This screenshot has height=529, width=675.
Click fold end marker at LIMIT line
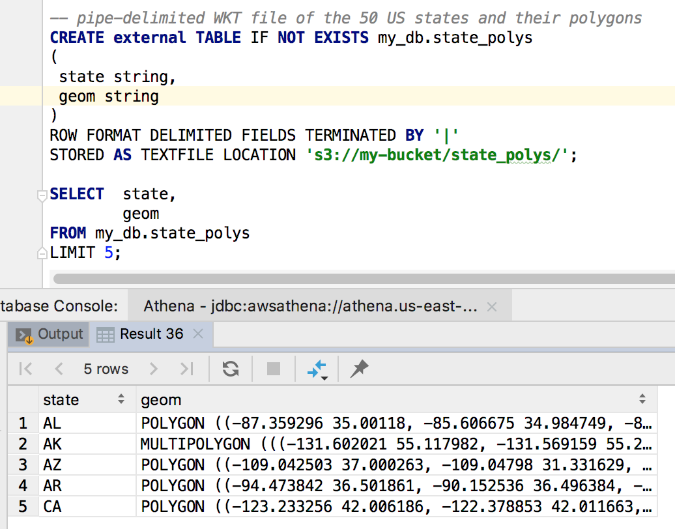[x=42, y=253]
